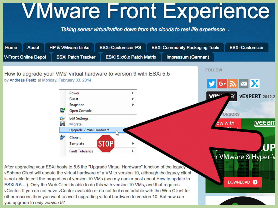Viewport: 278px width, 208px height.
Task: Click the Open Console monitor icon
Action: pos(62,110)
